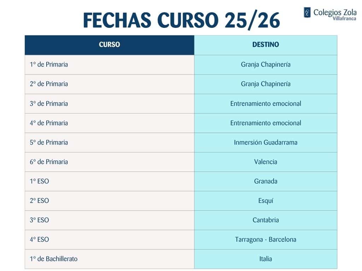Click the Cantabria destination cell
The height and width of the screenshot is (271, 362).
(265, 220)
